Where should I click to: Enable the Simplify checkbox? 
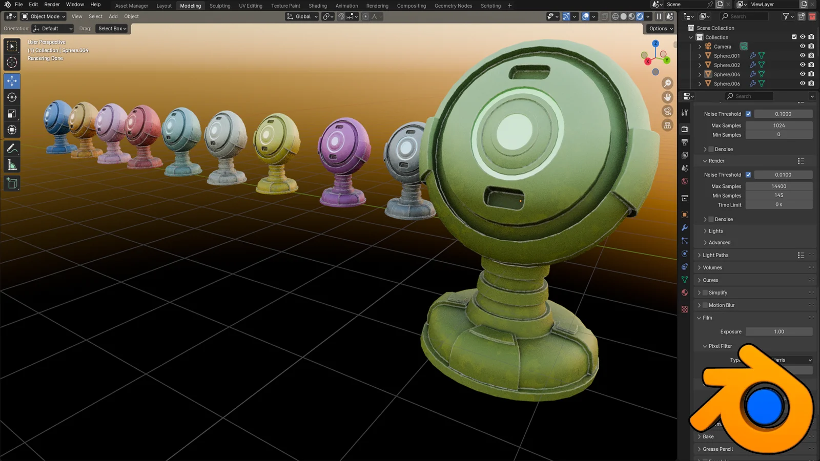tap(705, 292)
